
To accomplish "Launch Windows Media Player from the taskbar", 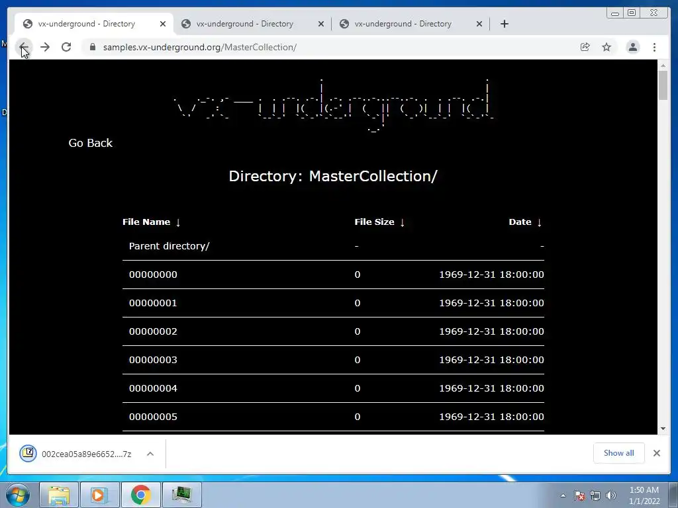I will 99,495.
